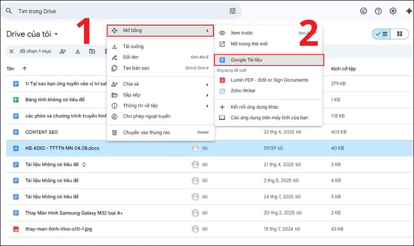
Task: Open with Lumin PDF app
Action: pos(268,80)
